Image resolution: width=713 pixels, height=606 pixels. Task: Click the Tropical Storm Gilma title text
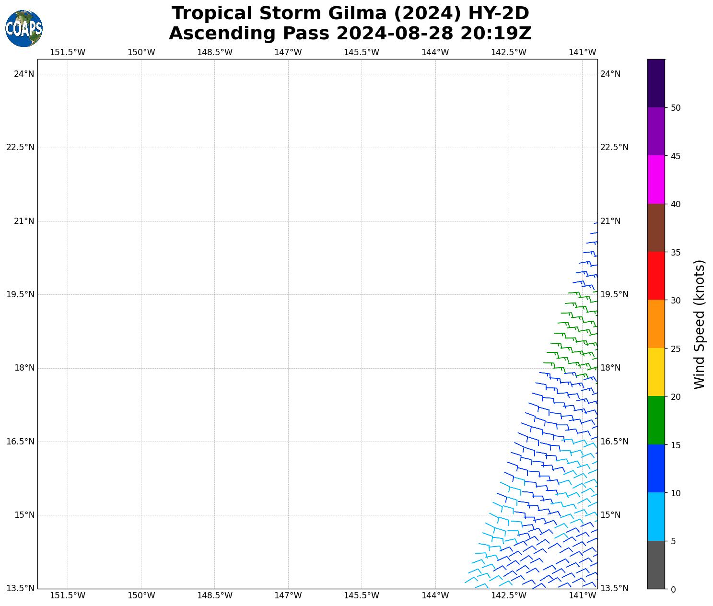(x=350, y=13)
